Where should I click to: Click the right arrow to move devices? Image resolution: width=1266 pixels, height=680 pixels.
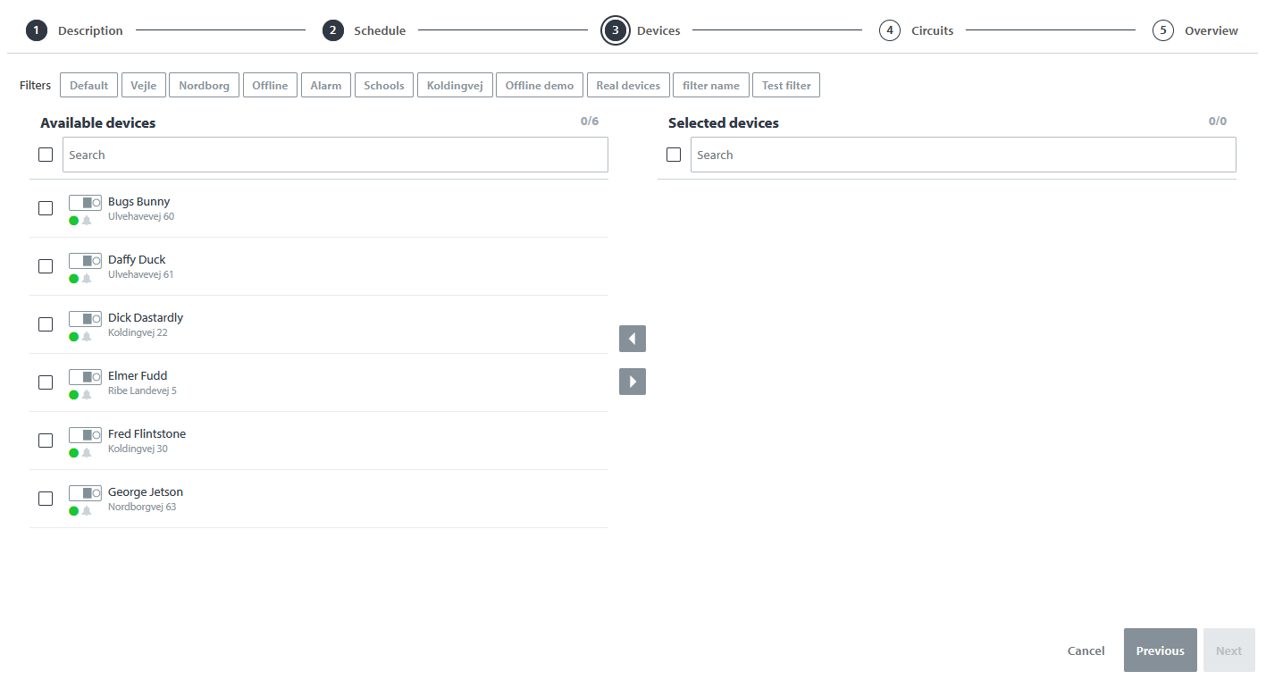pyautogui.click(x=632, y=382)
